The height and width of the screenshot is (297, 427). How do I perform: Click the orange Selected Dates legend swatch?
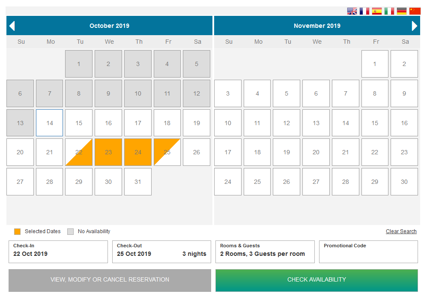pyautogui.click(x=17, y=231)
